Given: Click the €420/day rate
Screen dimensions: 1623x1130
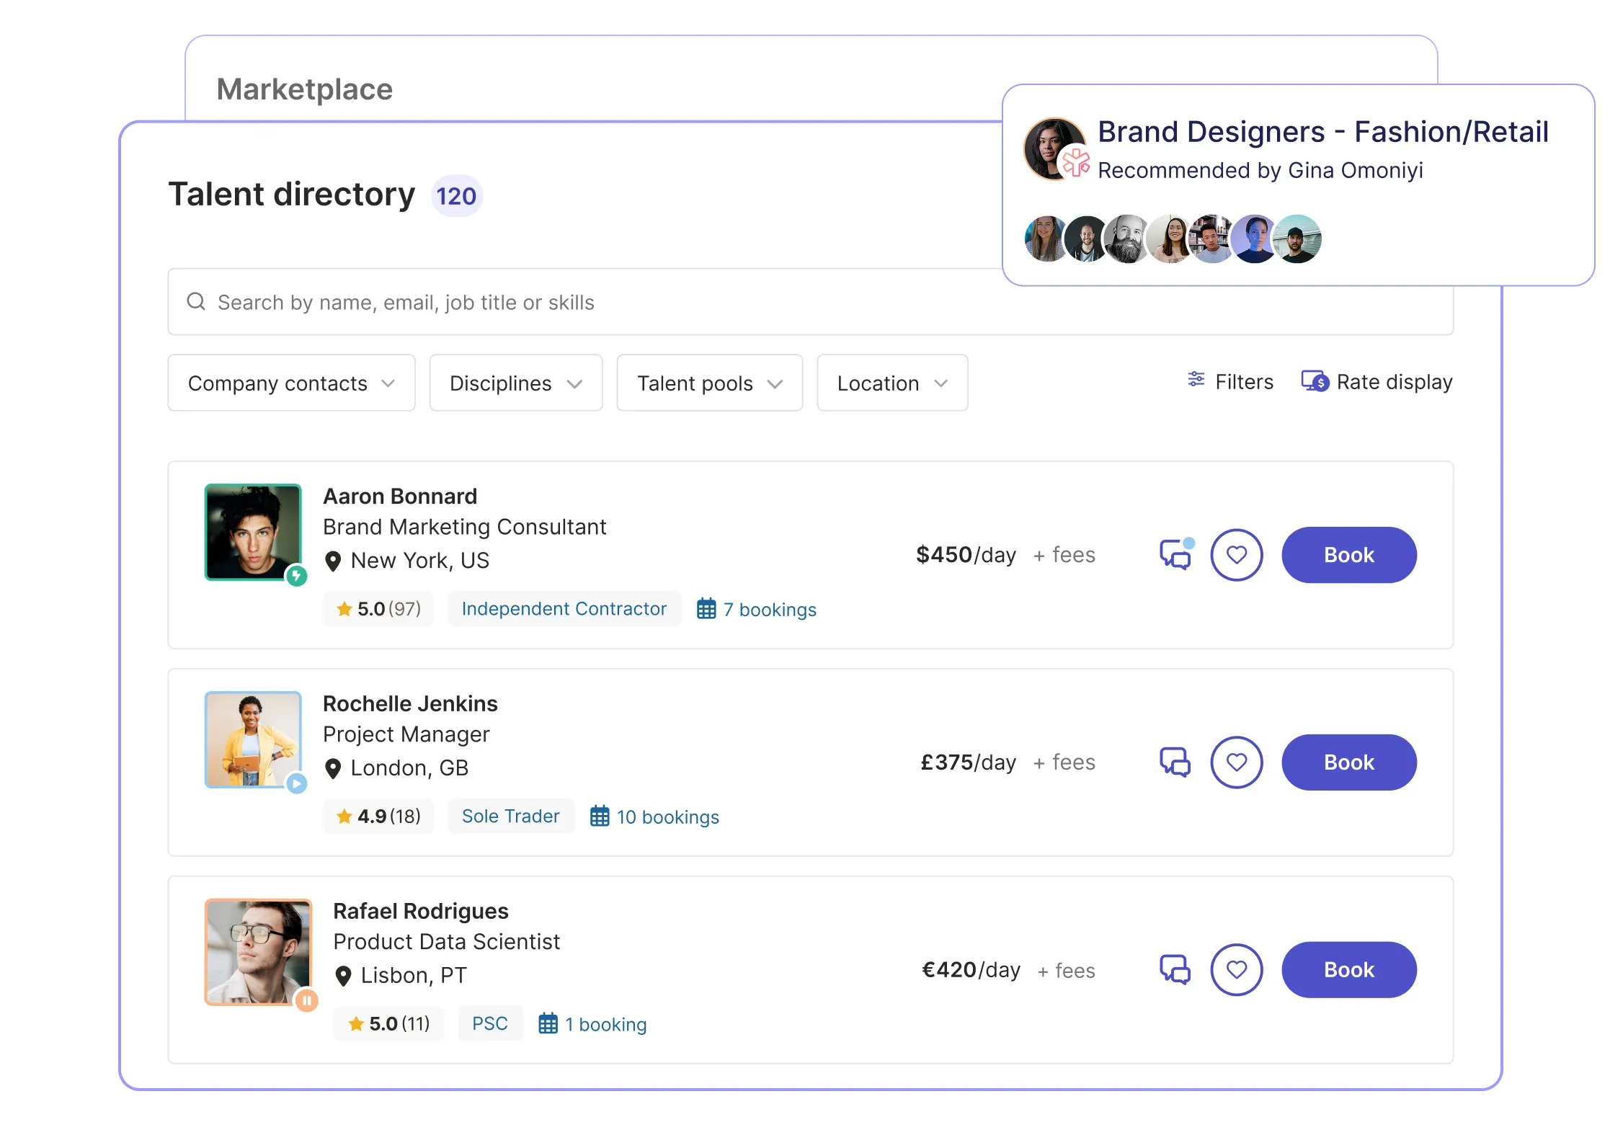Looking at the screenshot, I should point(971,969).
